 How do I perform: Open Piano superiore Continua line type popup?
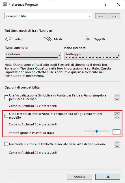click(33, 56)
